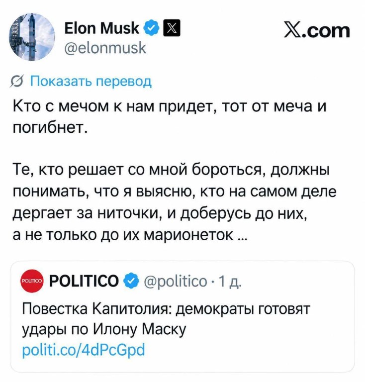Click the slashed-circle translate icon

[16, 82]
